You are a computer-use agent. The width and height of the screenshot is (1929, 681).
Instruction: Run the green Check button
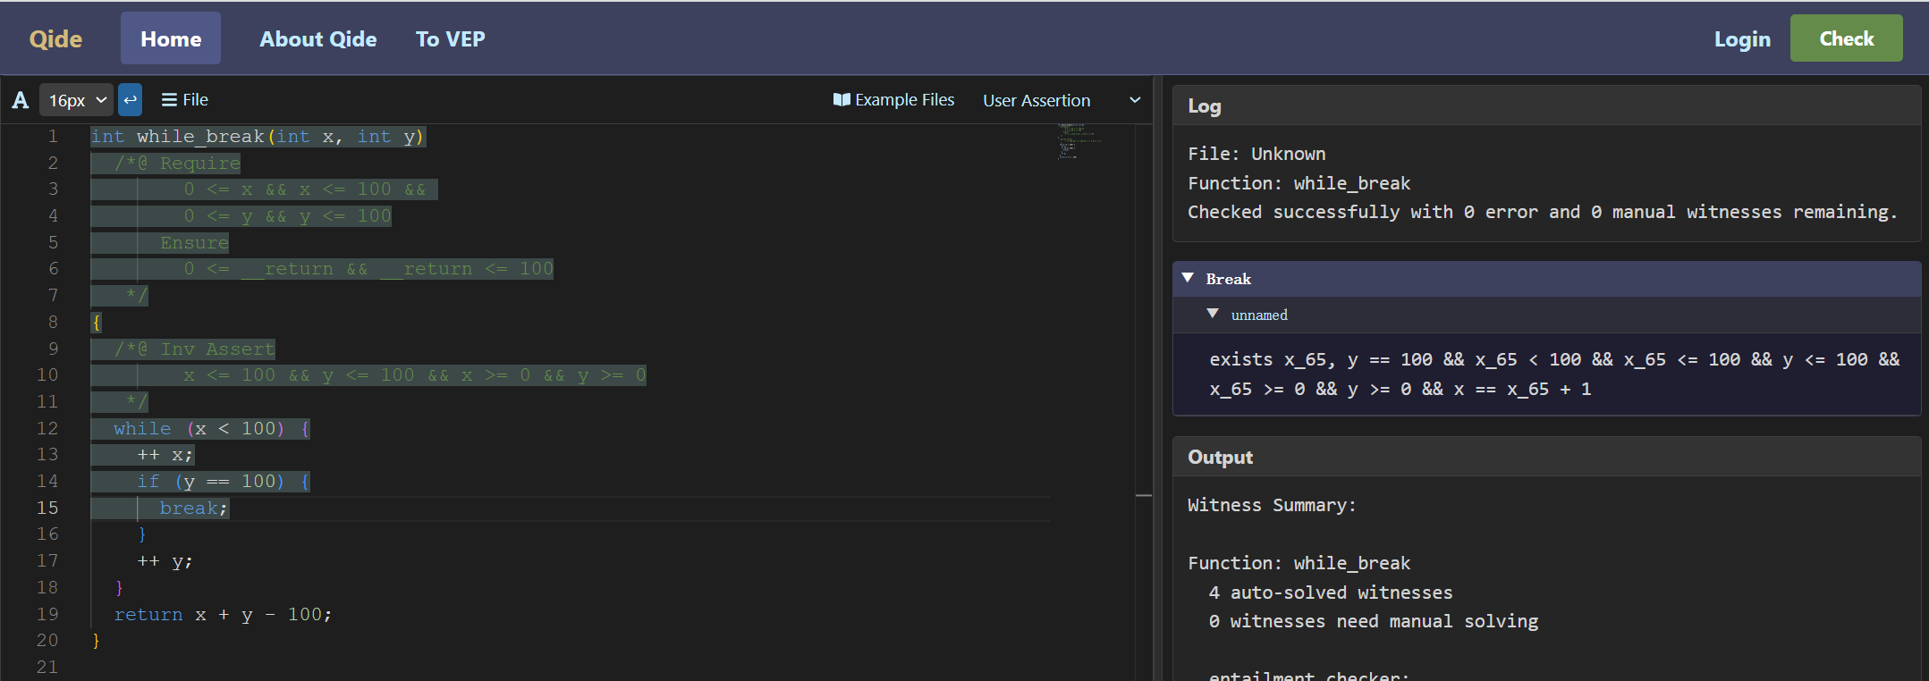click(x=1846, y=38)
